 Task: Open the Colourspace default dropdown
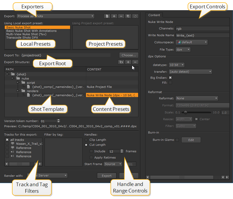(192, 42)
